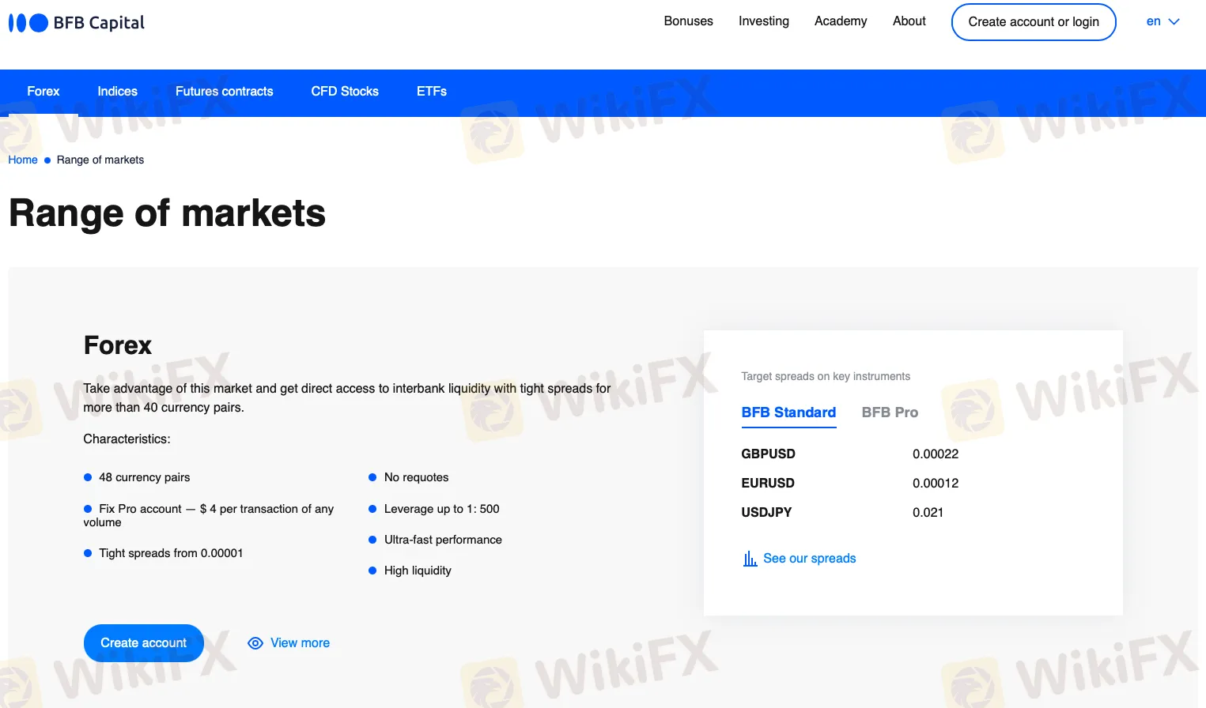Select the Futures contracts tab
The image size is (1206, 708).
pyautogui.click(x=224, y=91)
